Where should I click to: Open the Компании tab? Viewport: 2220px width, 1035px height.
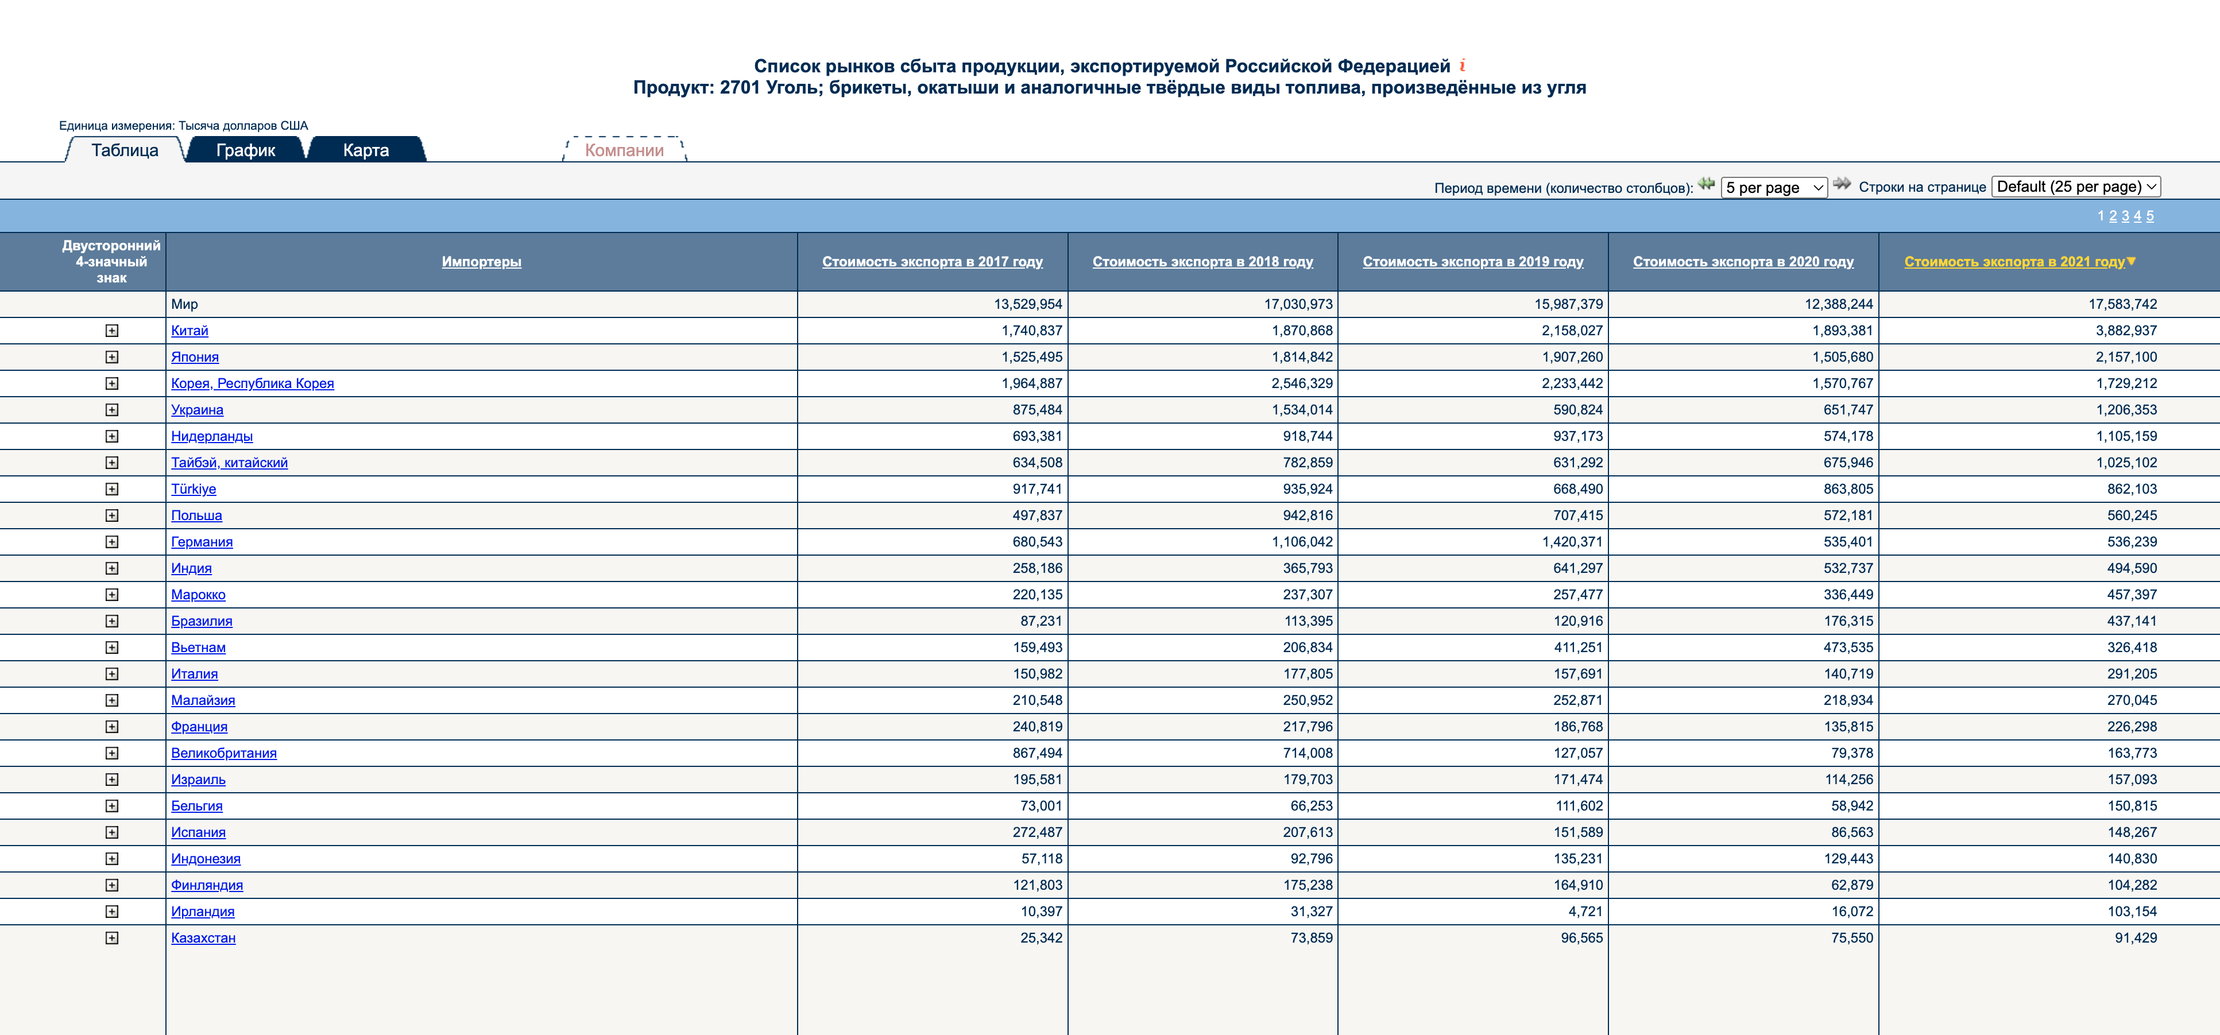pos(625,150)
